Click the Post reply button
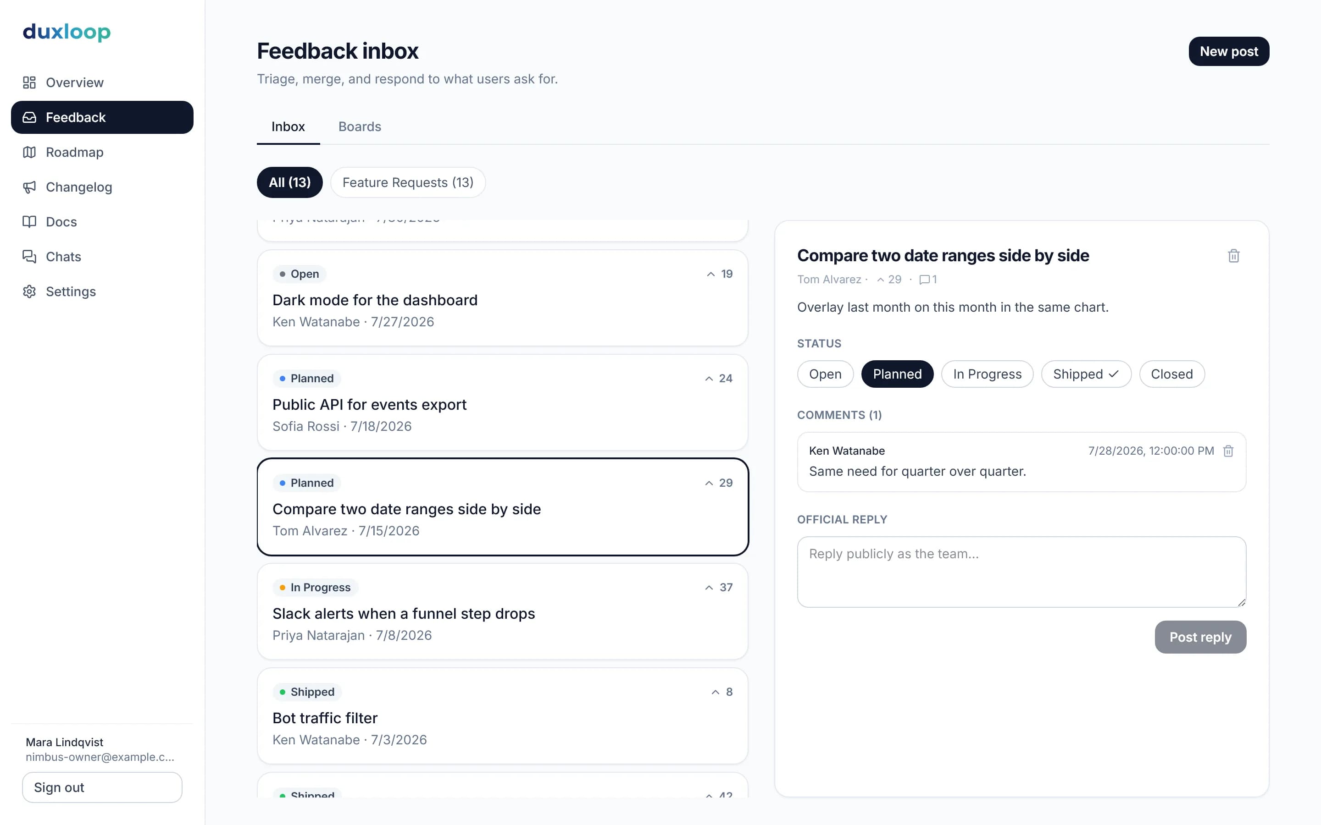This screenshot has width=1321, height=825. [1200, 637]
